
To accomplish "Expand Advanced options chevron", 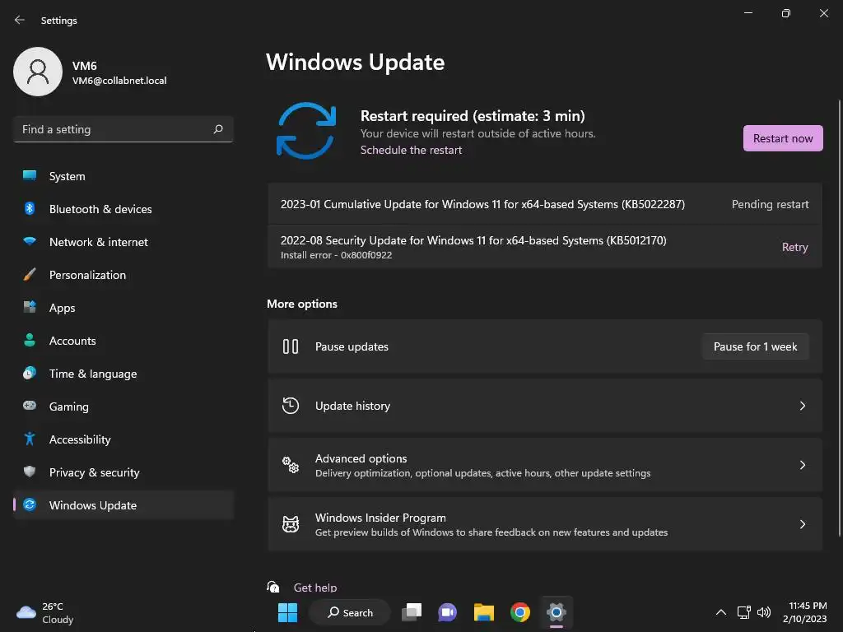I will point(802,465).
